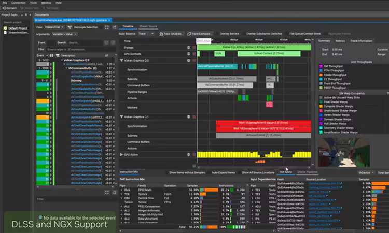Select the Default Project icon
This screenshot has width=389, height=233.
(5, 28)
